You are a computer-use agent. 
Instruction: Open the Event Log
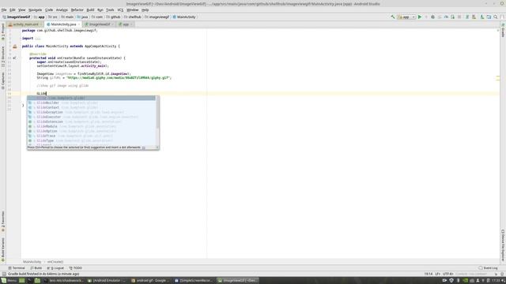pos(488,268)
